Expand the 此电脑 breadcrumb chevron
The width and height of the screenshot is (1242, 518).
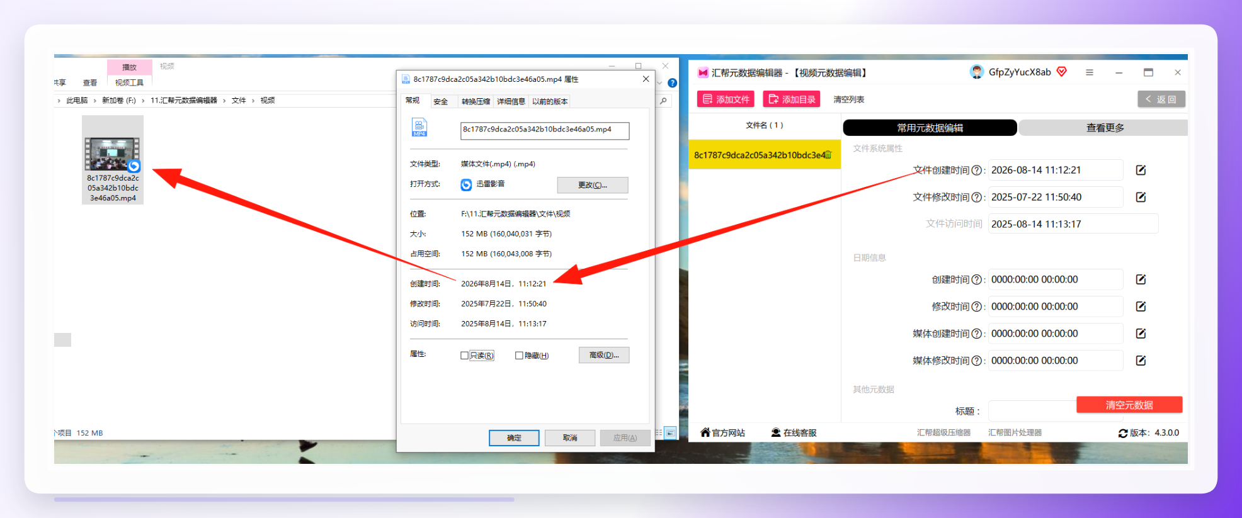pos(96,101)
